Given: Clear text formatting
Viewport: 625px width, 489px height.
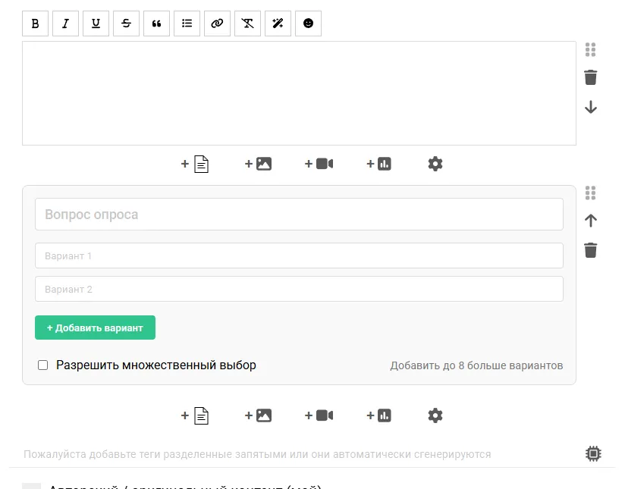Looking at the screenshot, I should 247,24.
